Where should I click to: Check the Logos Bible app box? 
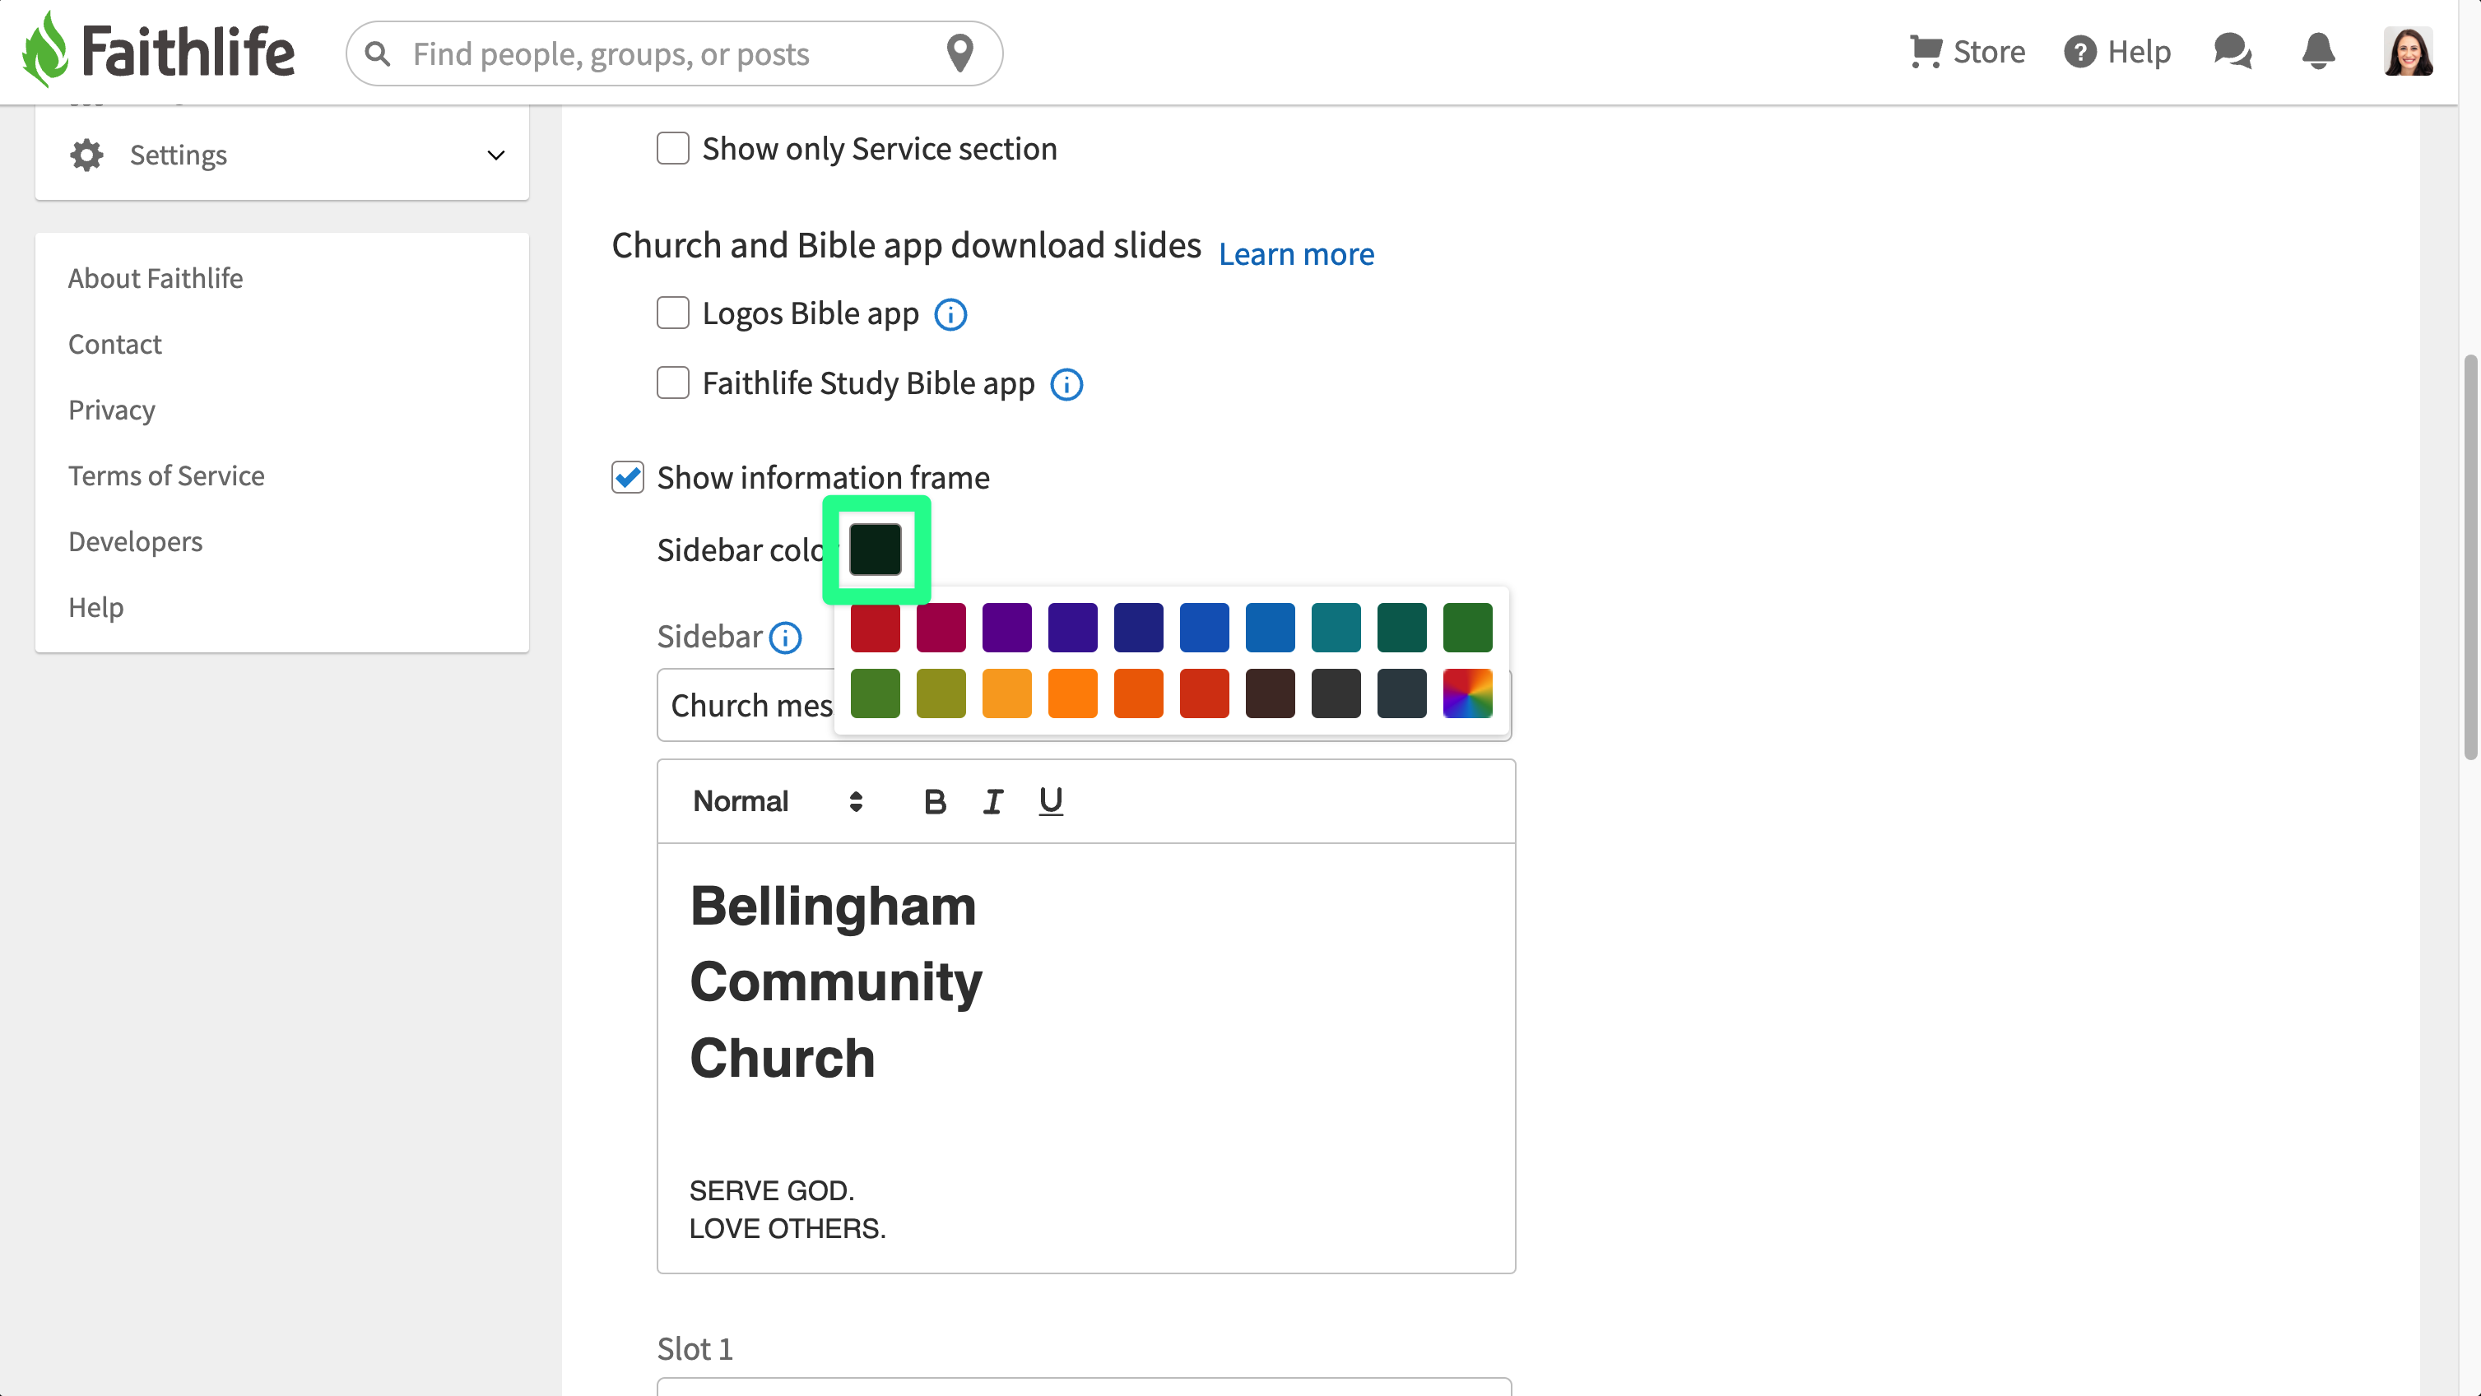tap(672, 313)
